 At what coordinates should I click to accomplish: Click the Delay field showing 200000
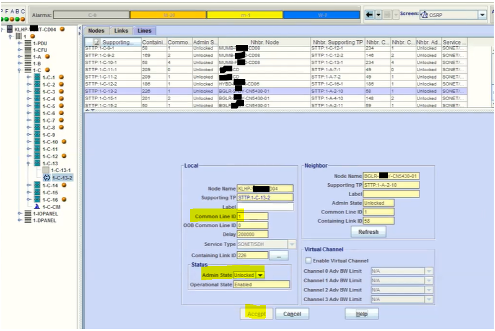[x=253, y=234]
